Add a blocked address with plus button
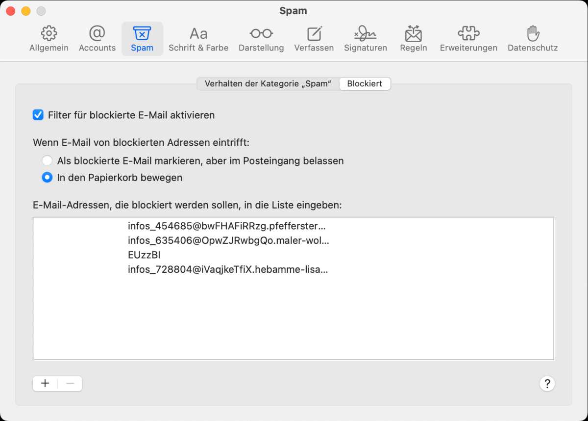 45,384
